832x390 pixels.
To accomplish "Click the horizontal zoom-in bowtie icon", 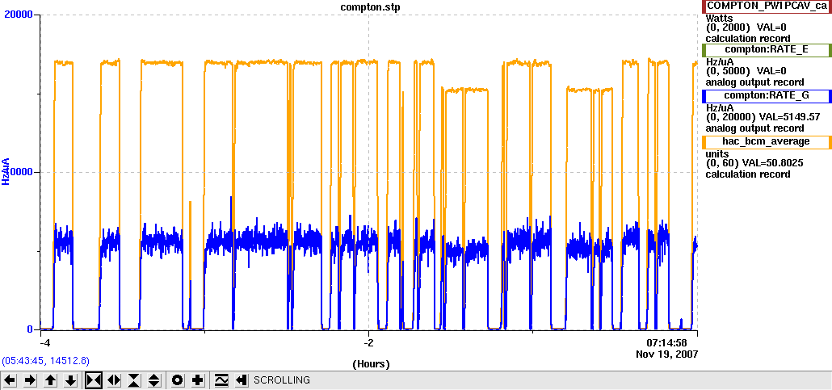I will [94, 380].
